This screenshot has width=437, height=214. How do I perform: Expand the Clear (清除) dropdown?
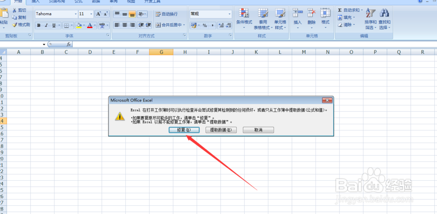(x=354, y=25)
